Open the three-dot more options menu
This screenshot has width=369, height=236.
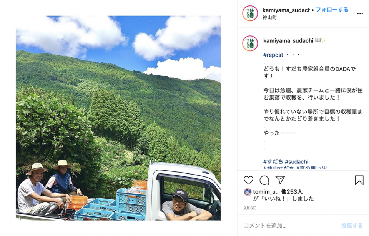coord(360,14)
